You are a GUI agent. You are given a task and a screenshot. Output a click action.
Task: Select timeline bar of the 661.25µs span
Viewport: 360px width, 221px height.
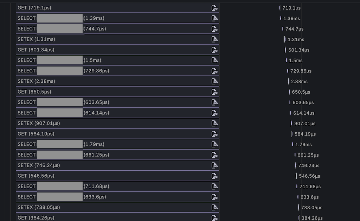pos(295,155)
